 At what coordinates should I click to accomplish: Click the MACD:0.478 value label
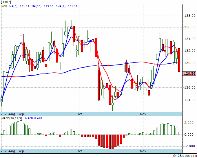point(34,118)
